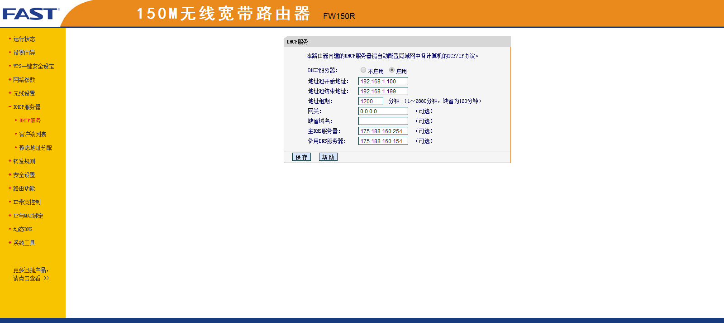Viewport: 724px width, 323px height.
Task: Open 运行状态 page
Action: pyautogui.click(x=24, y=39)
